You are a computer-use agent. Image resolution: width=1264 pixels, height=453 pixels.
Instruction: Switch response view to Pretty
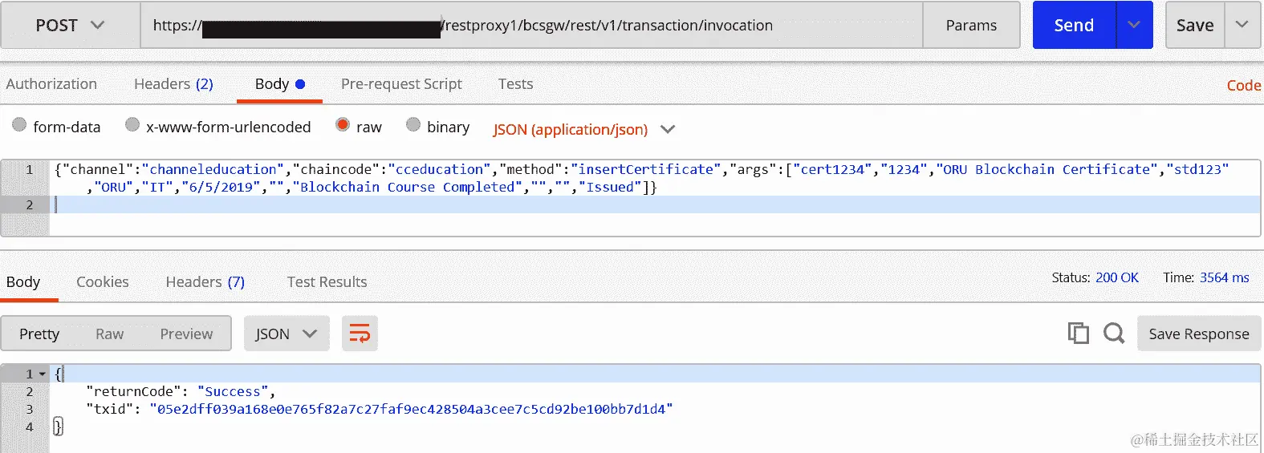point(39,334)
